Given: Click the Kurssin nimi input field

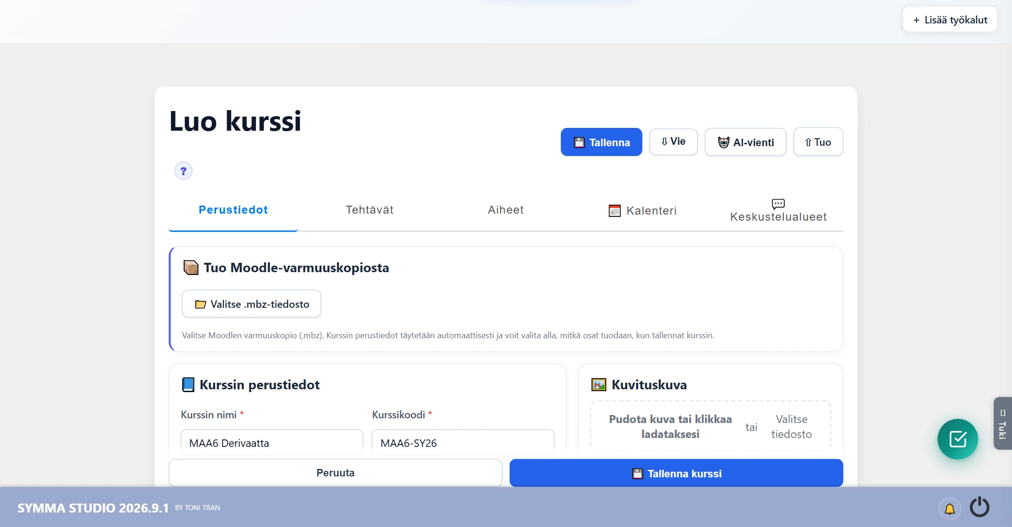Looking at the screenshot, I should pos(272,443).
